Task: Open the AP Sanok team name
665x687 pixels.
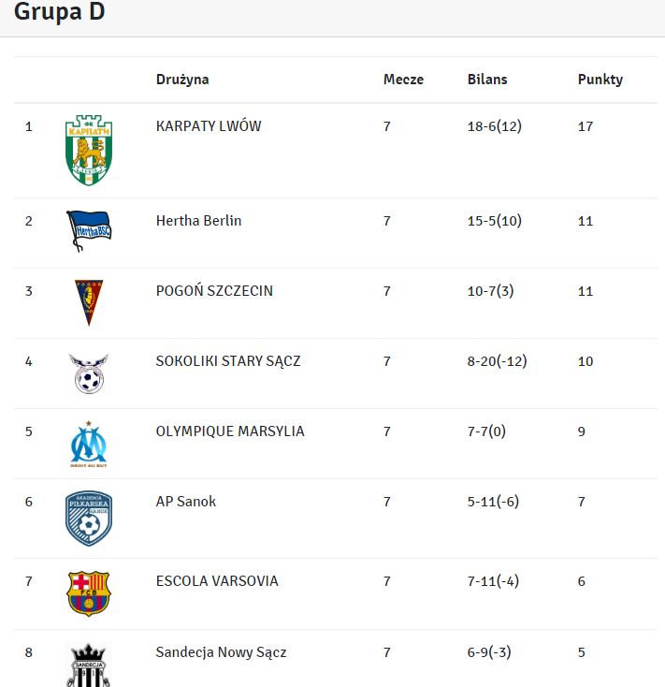Action: coord(186,502)
